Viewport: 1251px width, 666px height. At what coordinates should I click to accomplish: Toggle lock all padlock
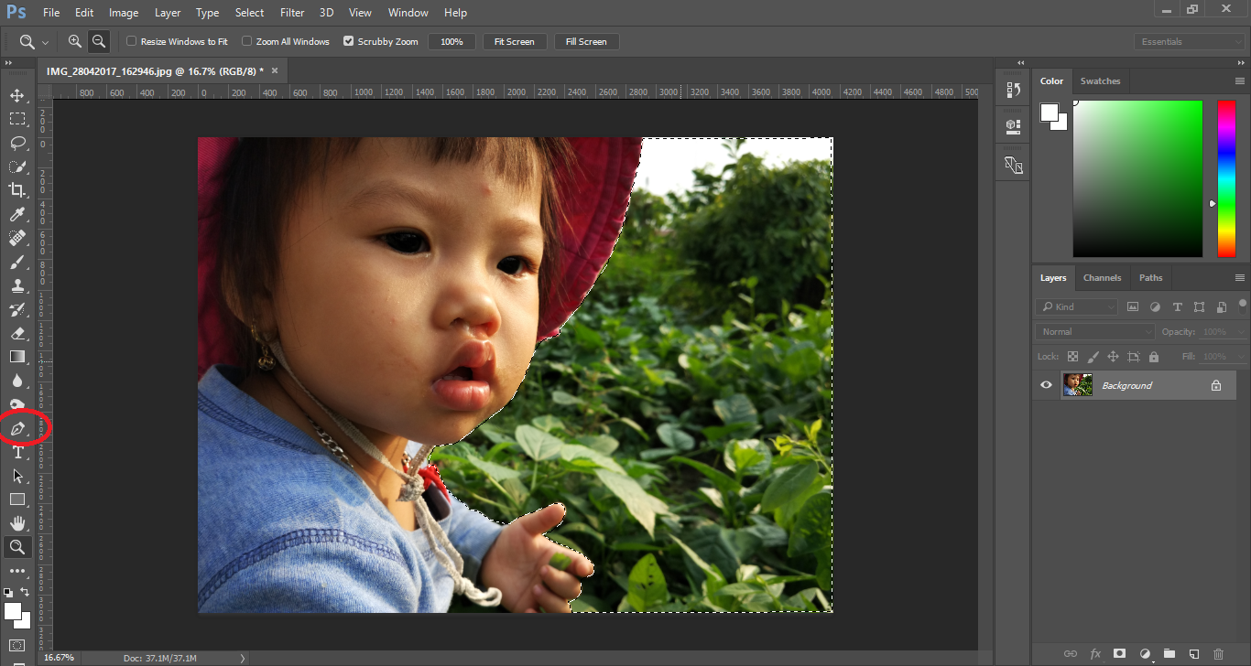(1154, 357)
